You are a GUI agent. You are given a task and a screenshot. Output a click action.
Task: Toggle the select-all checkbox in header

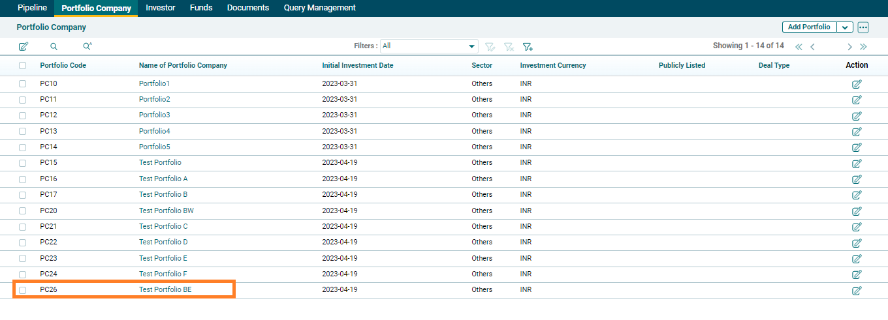click(x=23, y=66)
